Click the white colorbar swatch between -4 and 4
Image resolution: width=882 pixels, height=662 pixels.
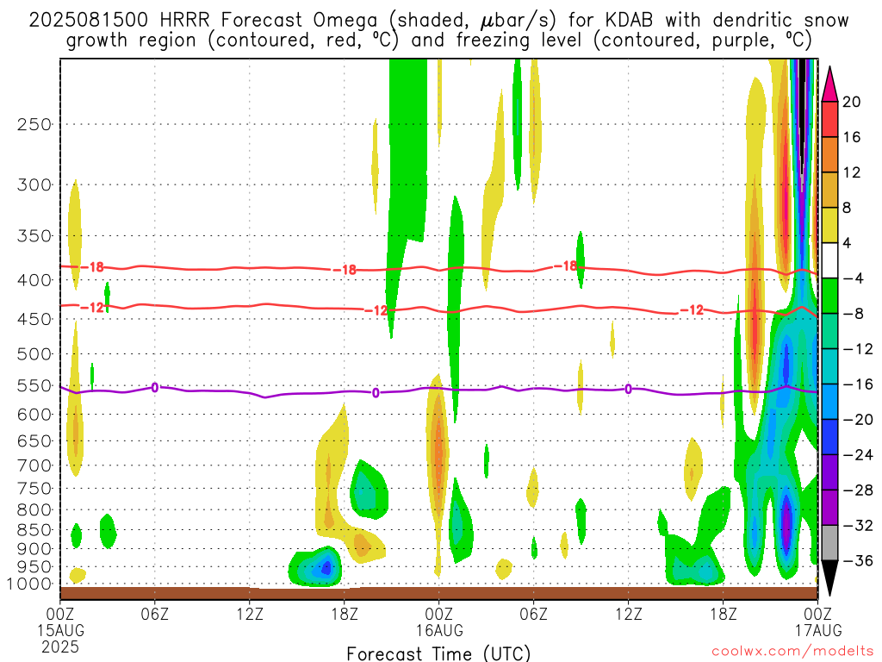click(x=829, y=260)
